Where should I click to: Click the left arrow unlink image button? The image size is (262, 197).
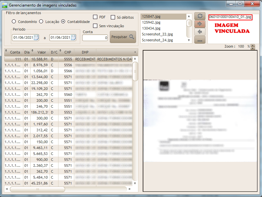click(200, 32)
